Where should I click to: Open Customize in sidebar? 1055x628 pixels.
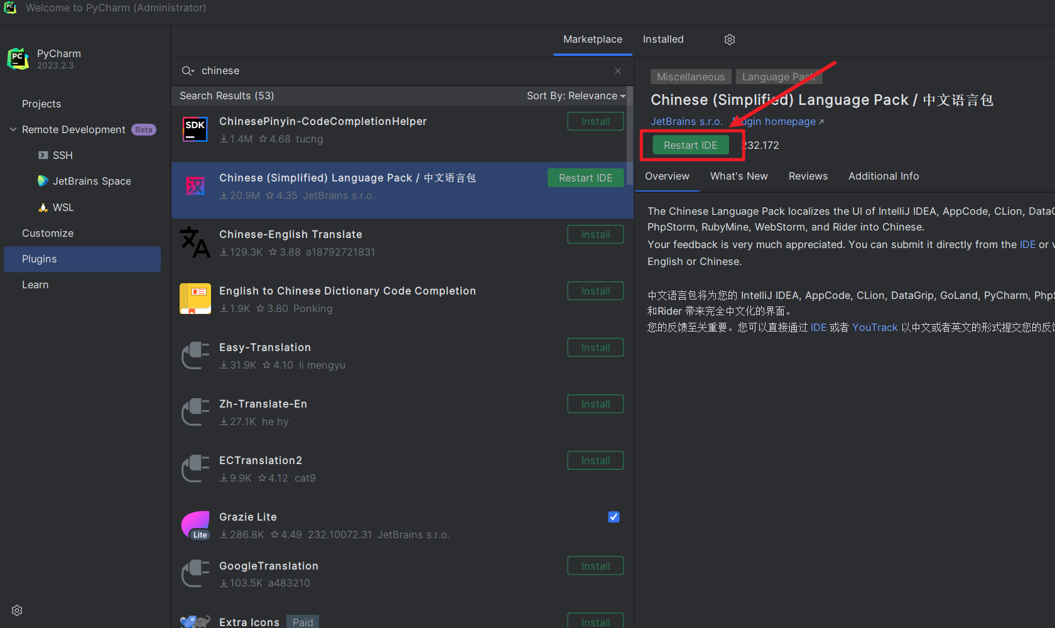pyautogui.click(x=48, y=233)
